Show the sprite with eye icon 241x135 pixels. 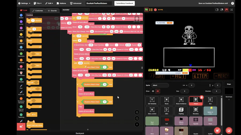[153, 91]
